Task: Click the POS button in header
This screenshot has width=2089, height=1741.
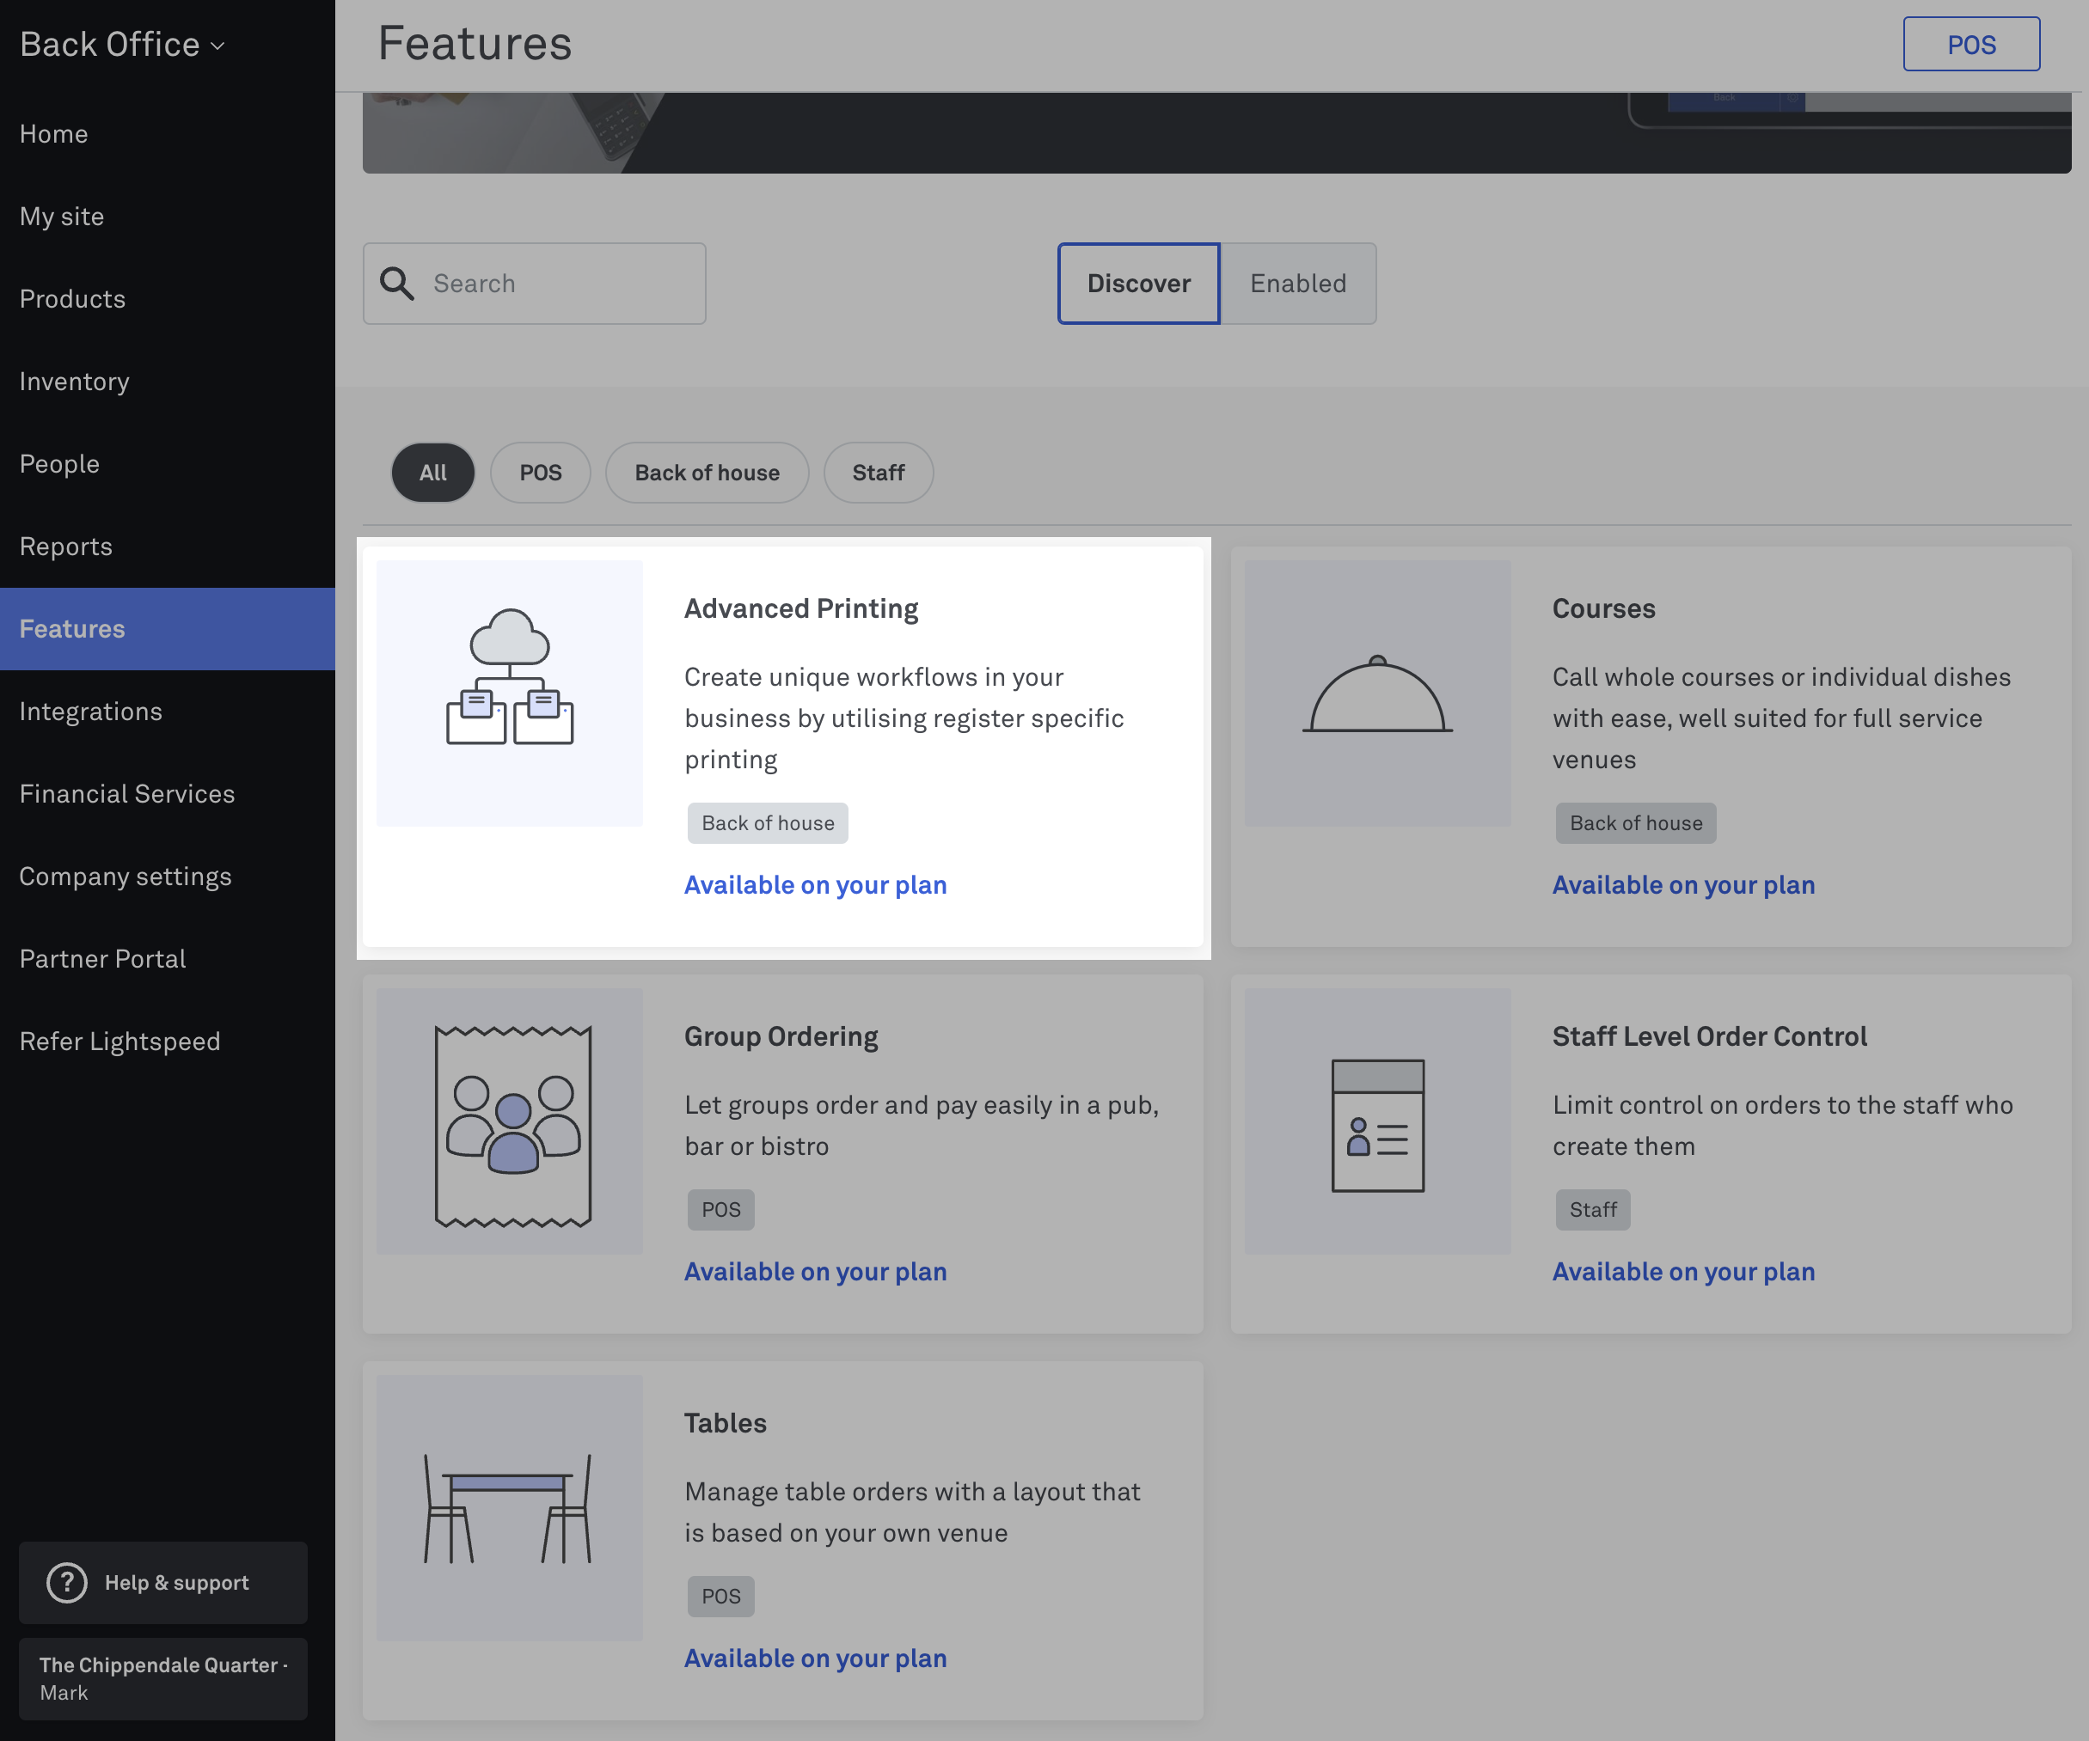Action: click(x=1970, y=45)
